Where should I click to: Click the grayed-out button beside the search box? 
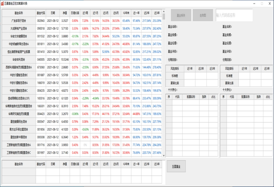tap(202, 15)
